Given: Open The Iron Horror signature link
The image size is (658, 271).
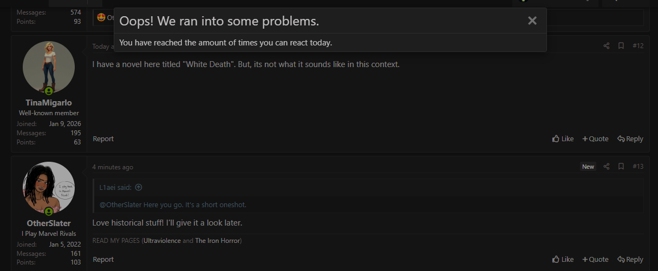Looking at the screenshot, I should (217, 241).
